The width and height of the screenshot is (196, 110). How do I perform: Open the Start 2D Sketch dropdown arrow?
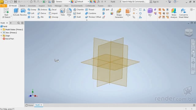[11, 16]
